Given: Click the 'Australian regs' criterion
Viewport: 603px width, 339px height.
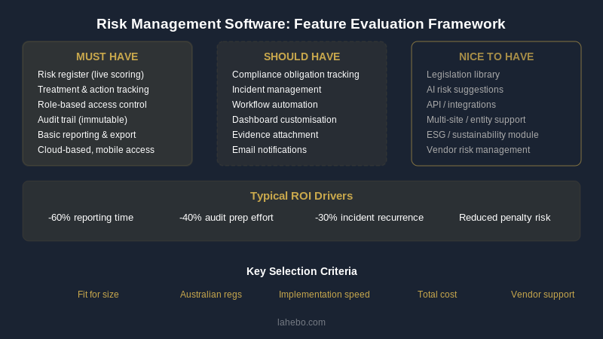Looking at the screenshot, I should point(211,295).
